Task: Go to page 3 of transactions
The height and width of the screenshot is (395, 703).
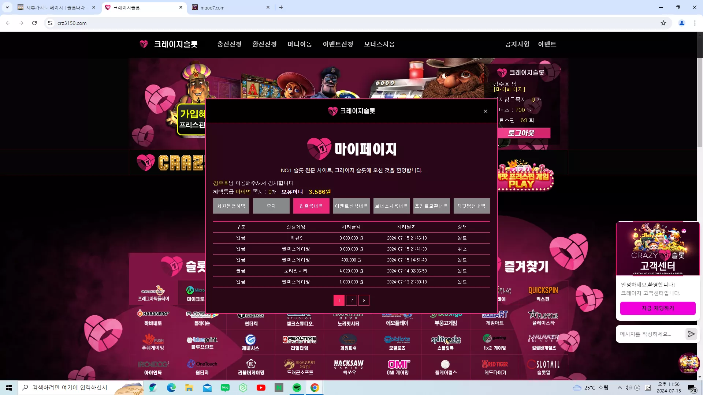Action: 364,300
